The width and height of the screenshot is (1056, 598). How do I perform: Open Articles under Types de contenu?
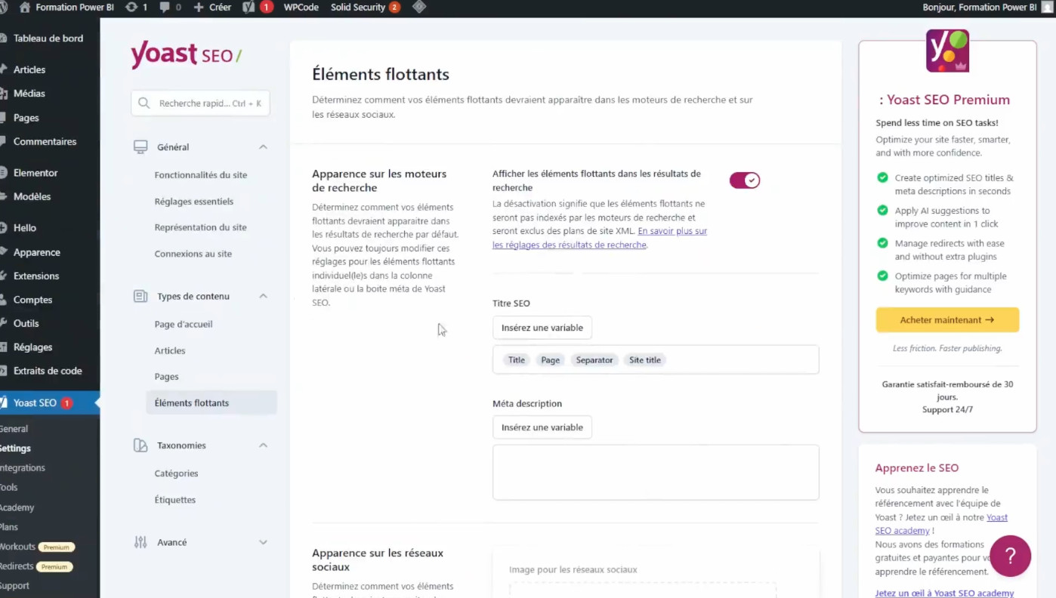point(170,351)
